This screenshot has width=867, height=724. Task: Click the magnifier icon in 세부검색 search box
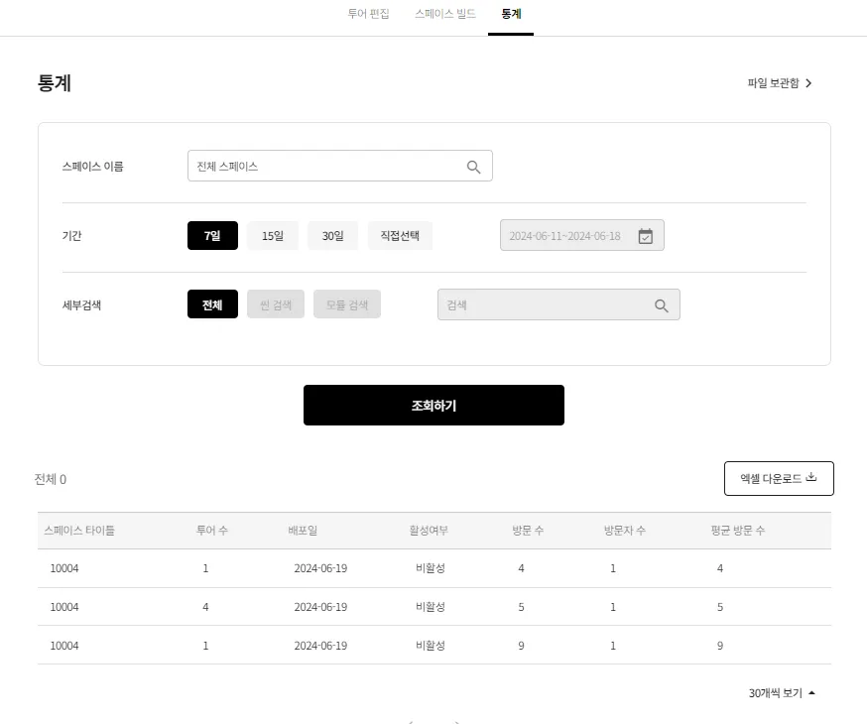pyautogui.click(x=662, y=305)
